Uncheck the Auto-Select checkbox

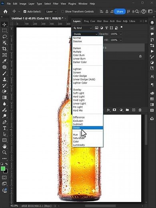pyautogui.click(x=25, y=12)
